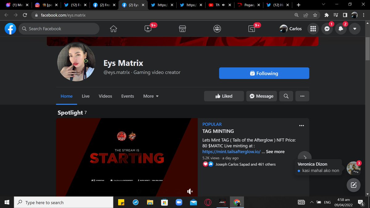This screenshot has height=208, width=370.
Task: Open the mint.tailsafterglow.io link
Action: 232,152
